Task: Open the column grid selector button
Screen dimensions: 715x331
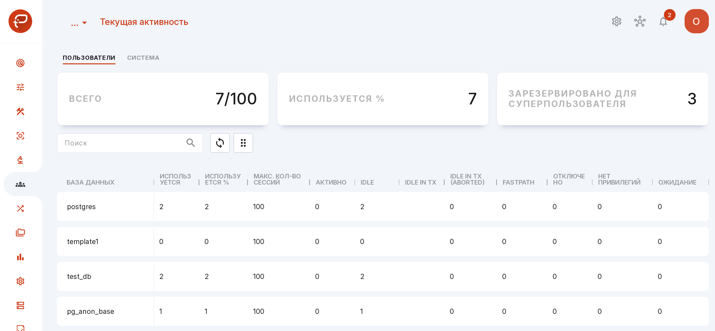Action: (243, 143)
